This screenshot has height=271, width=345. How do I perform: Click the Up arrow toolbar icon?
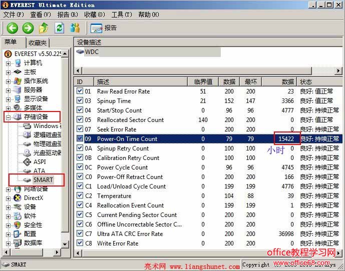click(44, 28)
